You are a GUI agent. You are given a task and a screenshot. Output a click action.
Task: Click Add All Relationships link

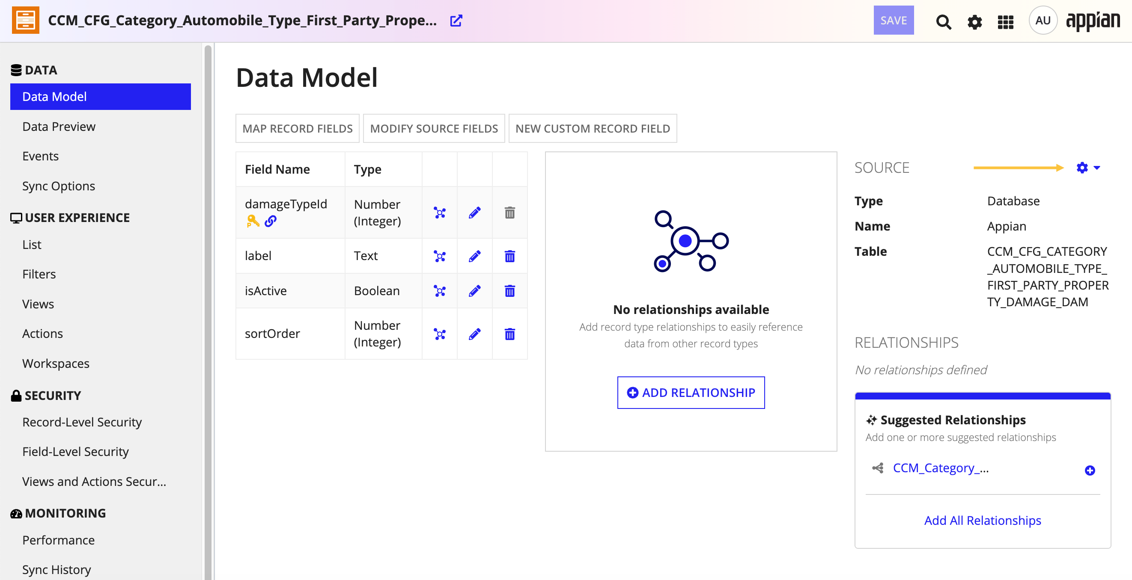click(983, 520)
